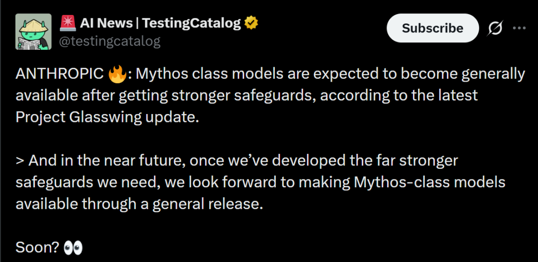The width and height of the screenshot is (538, 262).
Task: Click the red siren emoji in display name
Action: pyautogui.click(x=68, y=23)
